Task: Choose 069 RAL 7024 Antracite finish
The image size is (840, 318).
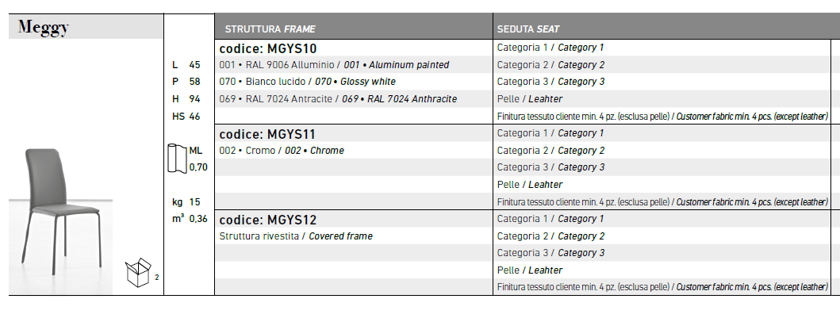Action: click(338, 99)
